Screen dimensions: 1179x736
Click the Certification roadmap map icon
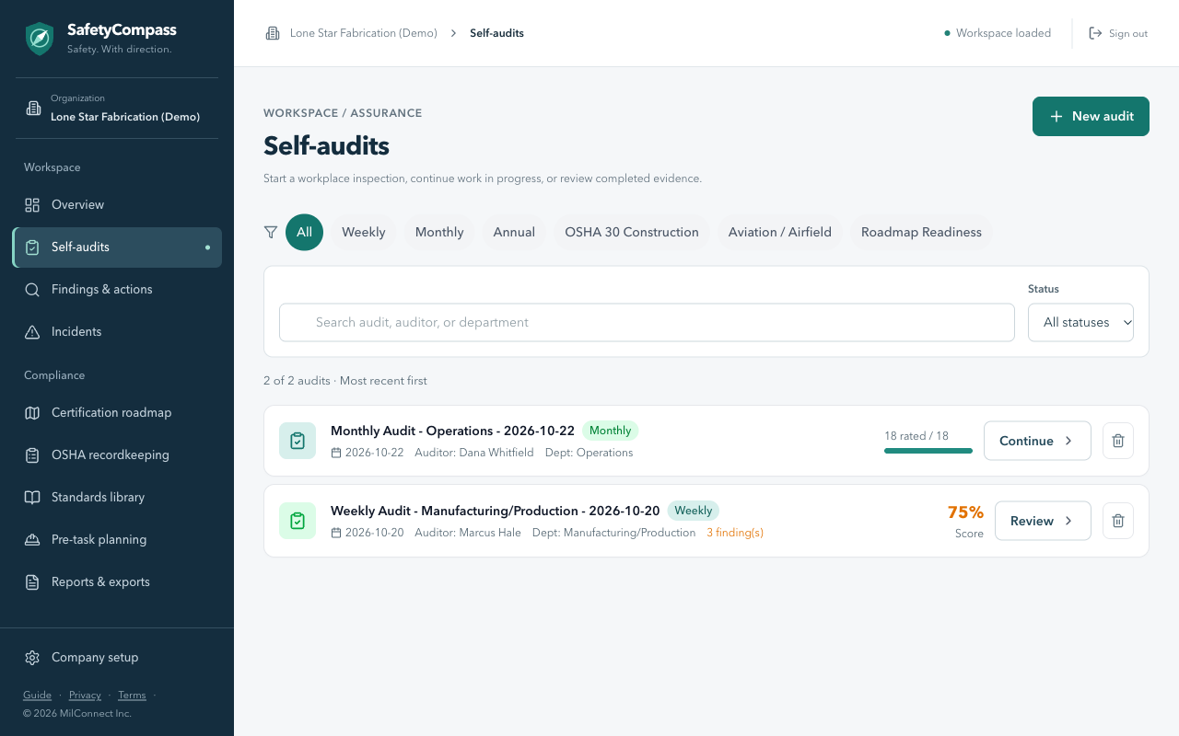(x=32, y=413)
